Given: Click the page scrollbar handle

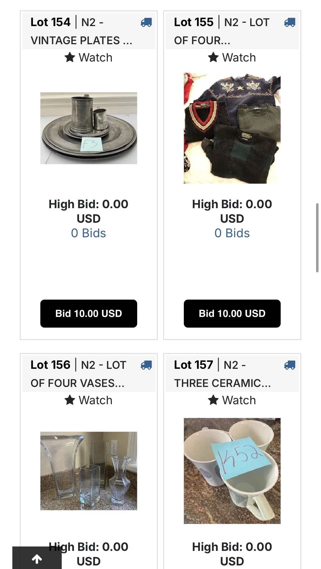Looking at the screenshot, I should coord(317,238).
